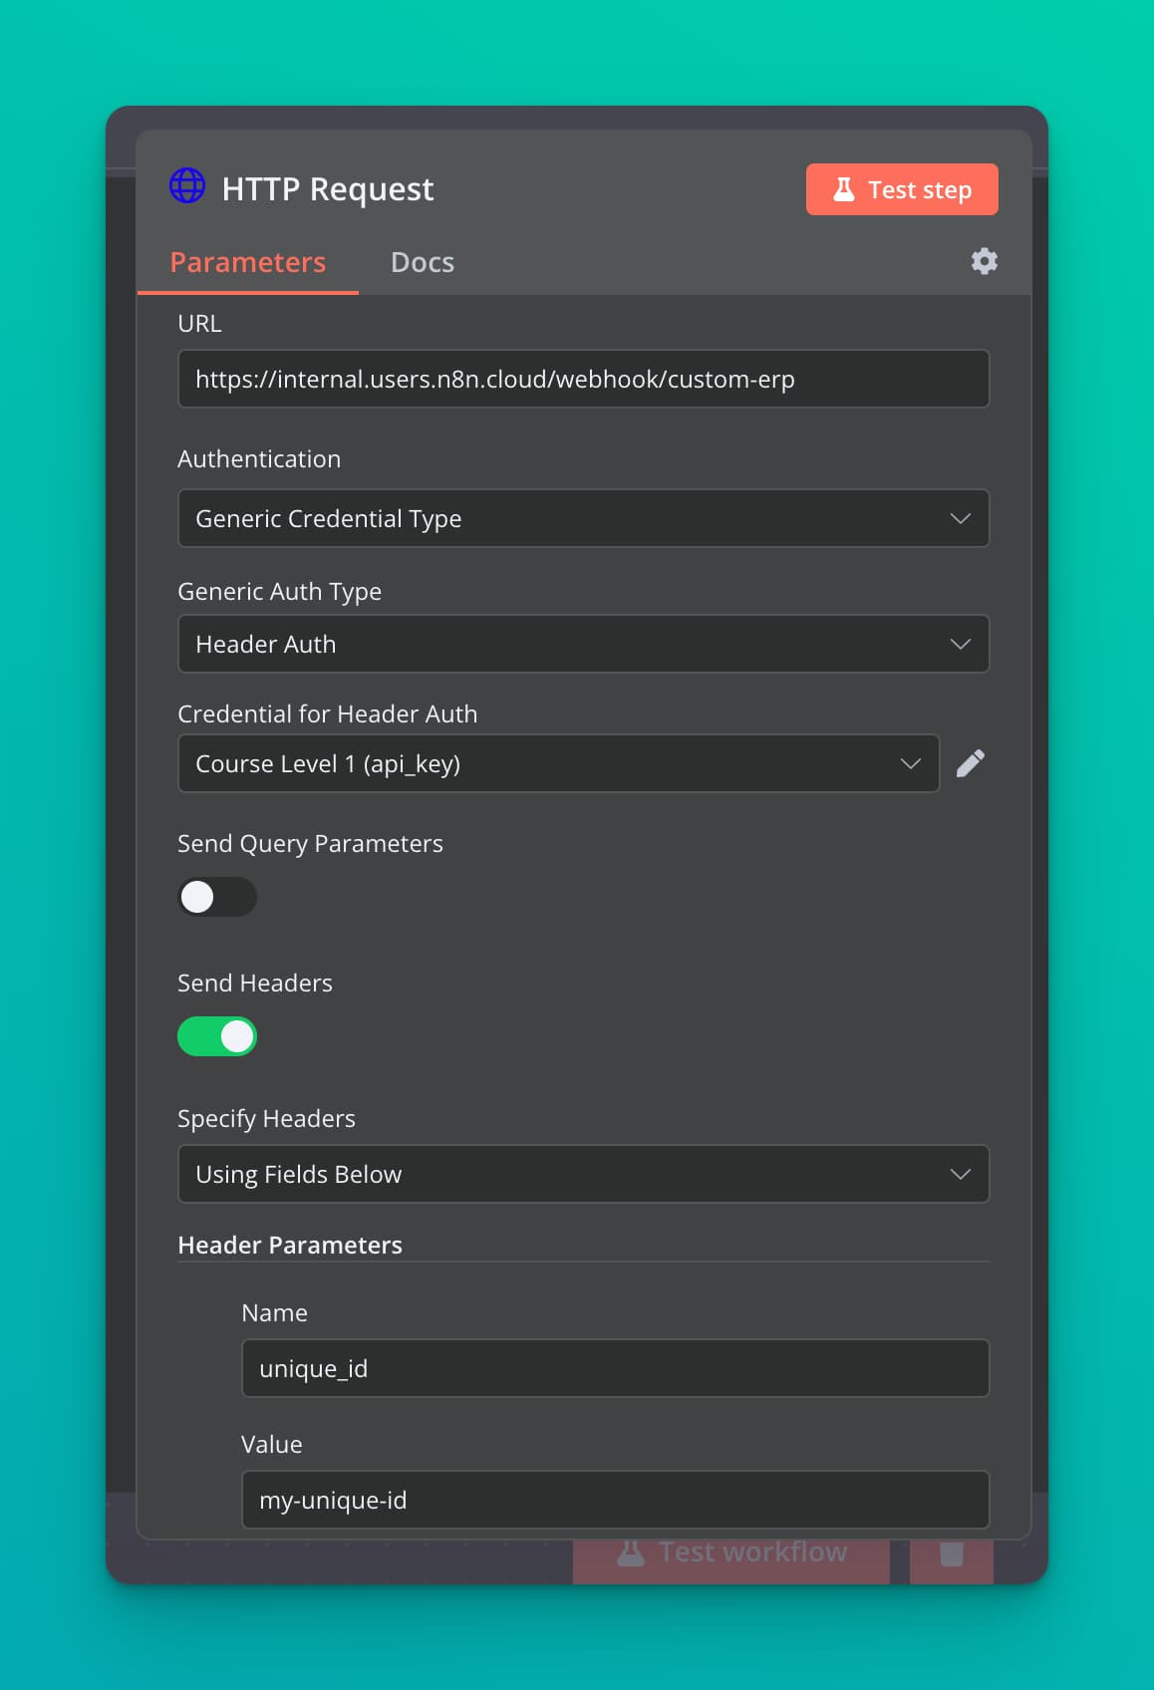Open the Specify Headers dropdown
1154x1690 pixels.
pos(584,1174)
